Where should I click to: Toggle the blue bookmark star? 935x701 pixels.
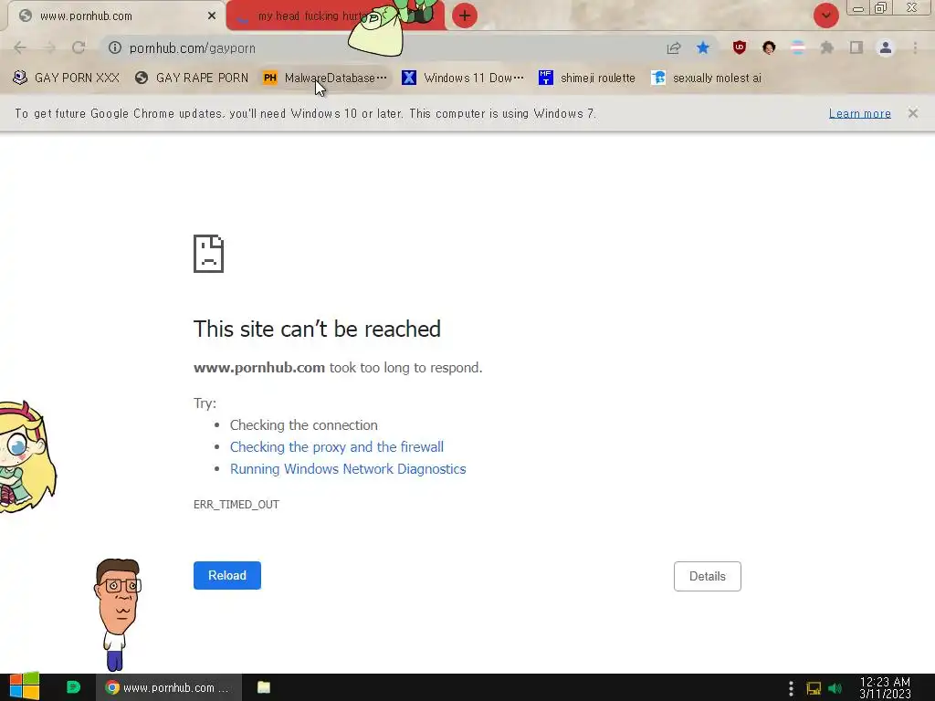[703, 47]
